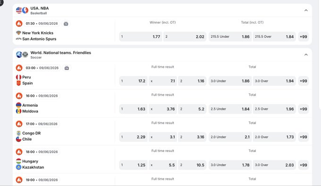321x186 pixels.
Task: Close the panel with the top-left X button
Action: pyautogui.click(x=1, y=2)
